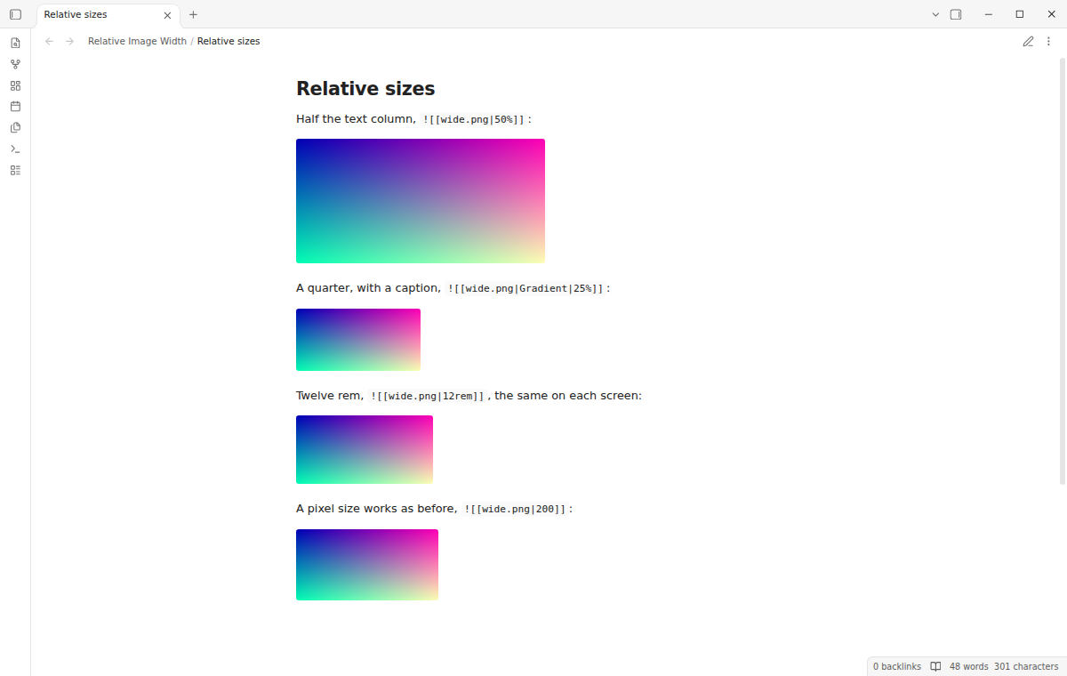Click the ![[wide.png|12rem]] code text
This screenshot has height=676, width=1067.
[x=428, y=396]
